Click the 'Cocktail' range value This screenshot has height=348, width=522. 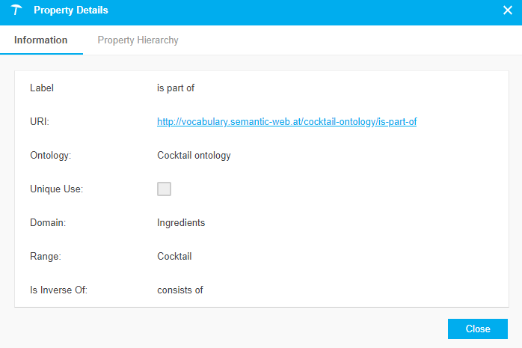tap(174, 256)
